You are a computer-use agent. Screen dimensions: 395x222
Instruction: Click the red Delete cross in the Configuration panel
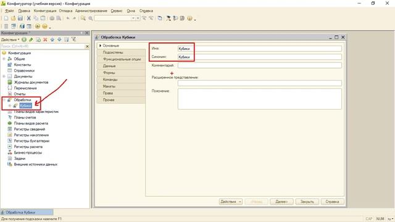(x=45, y=39)
